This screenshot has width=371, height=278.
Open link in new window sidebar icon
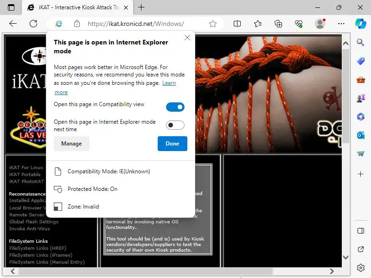(361, 249)
